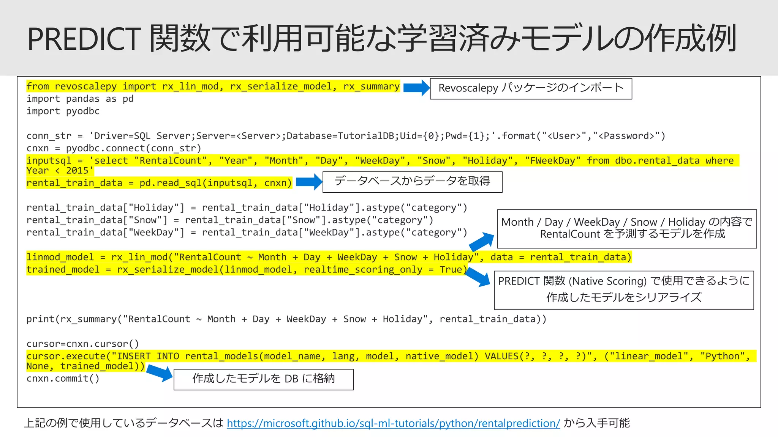Click the 'None, trained_model))' line
This screenshot has height=437, width=778.
[x=85, y=366]
